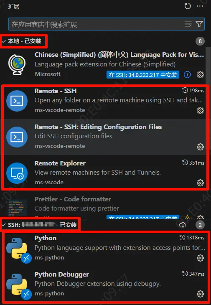The width and height of the screenshot is (211, 305).
Task: Select the Python extension title
Action: pyautogui.click(x=46, y=238)
